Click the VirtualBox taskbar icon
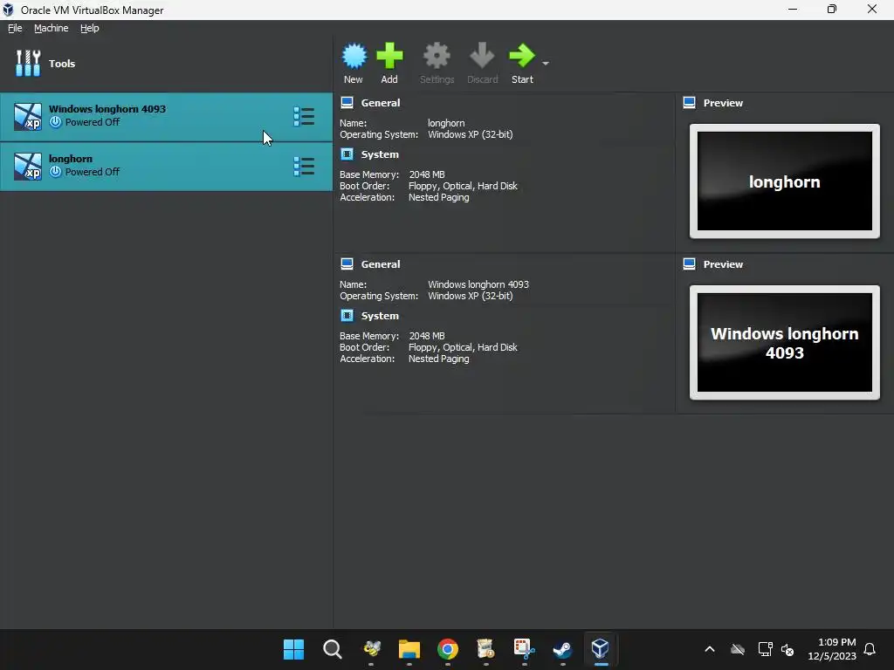 [601, 649]
